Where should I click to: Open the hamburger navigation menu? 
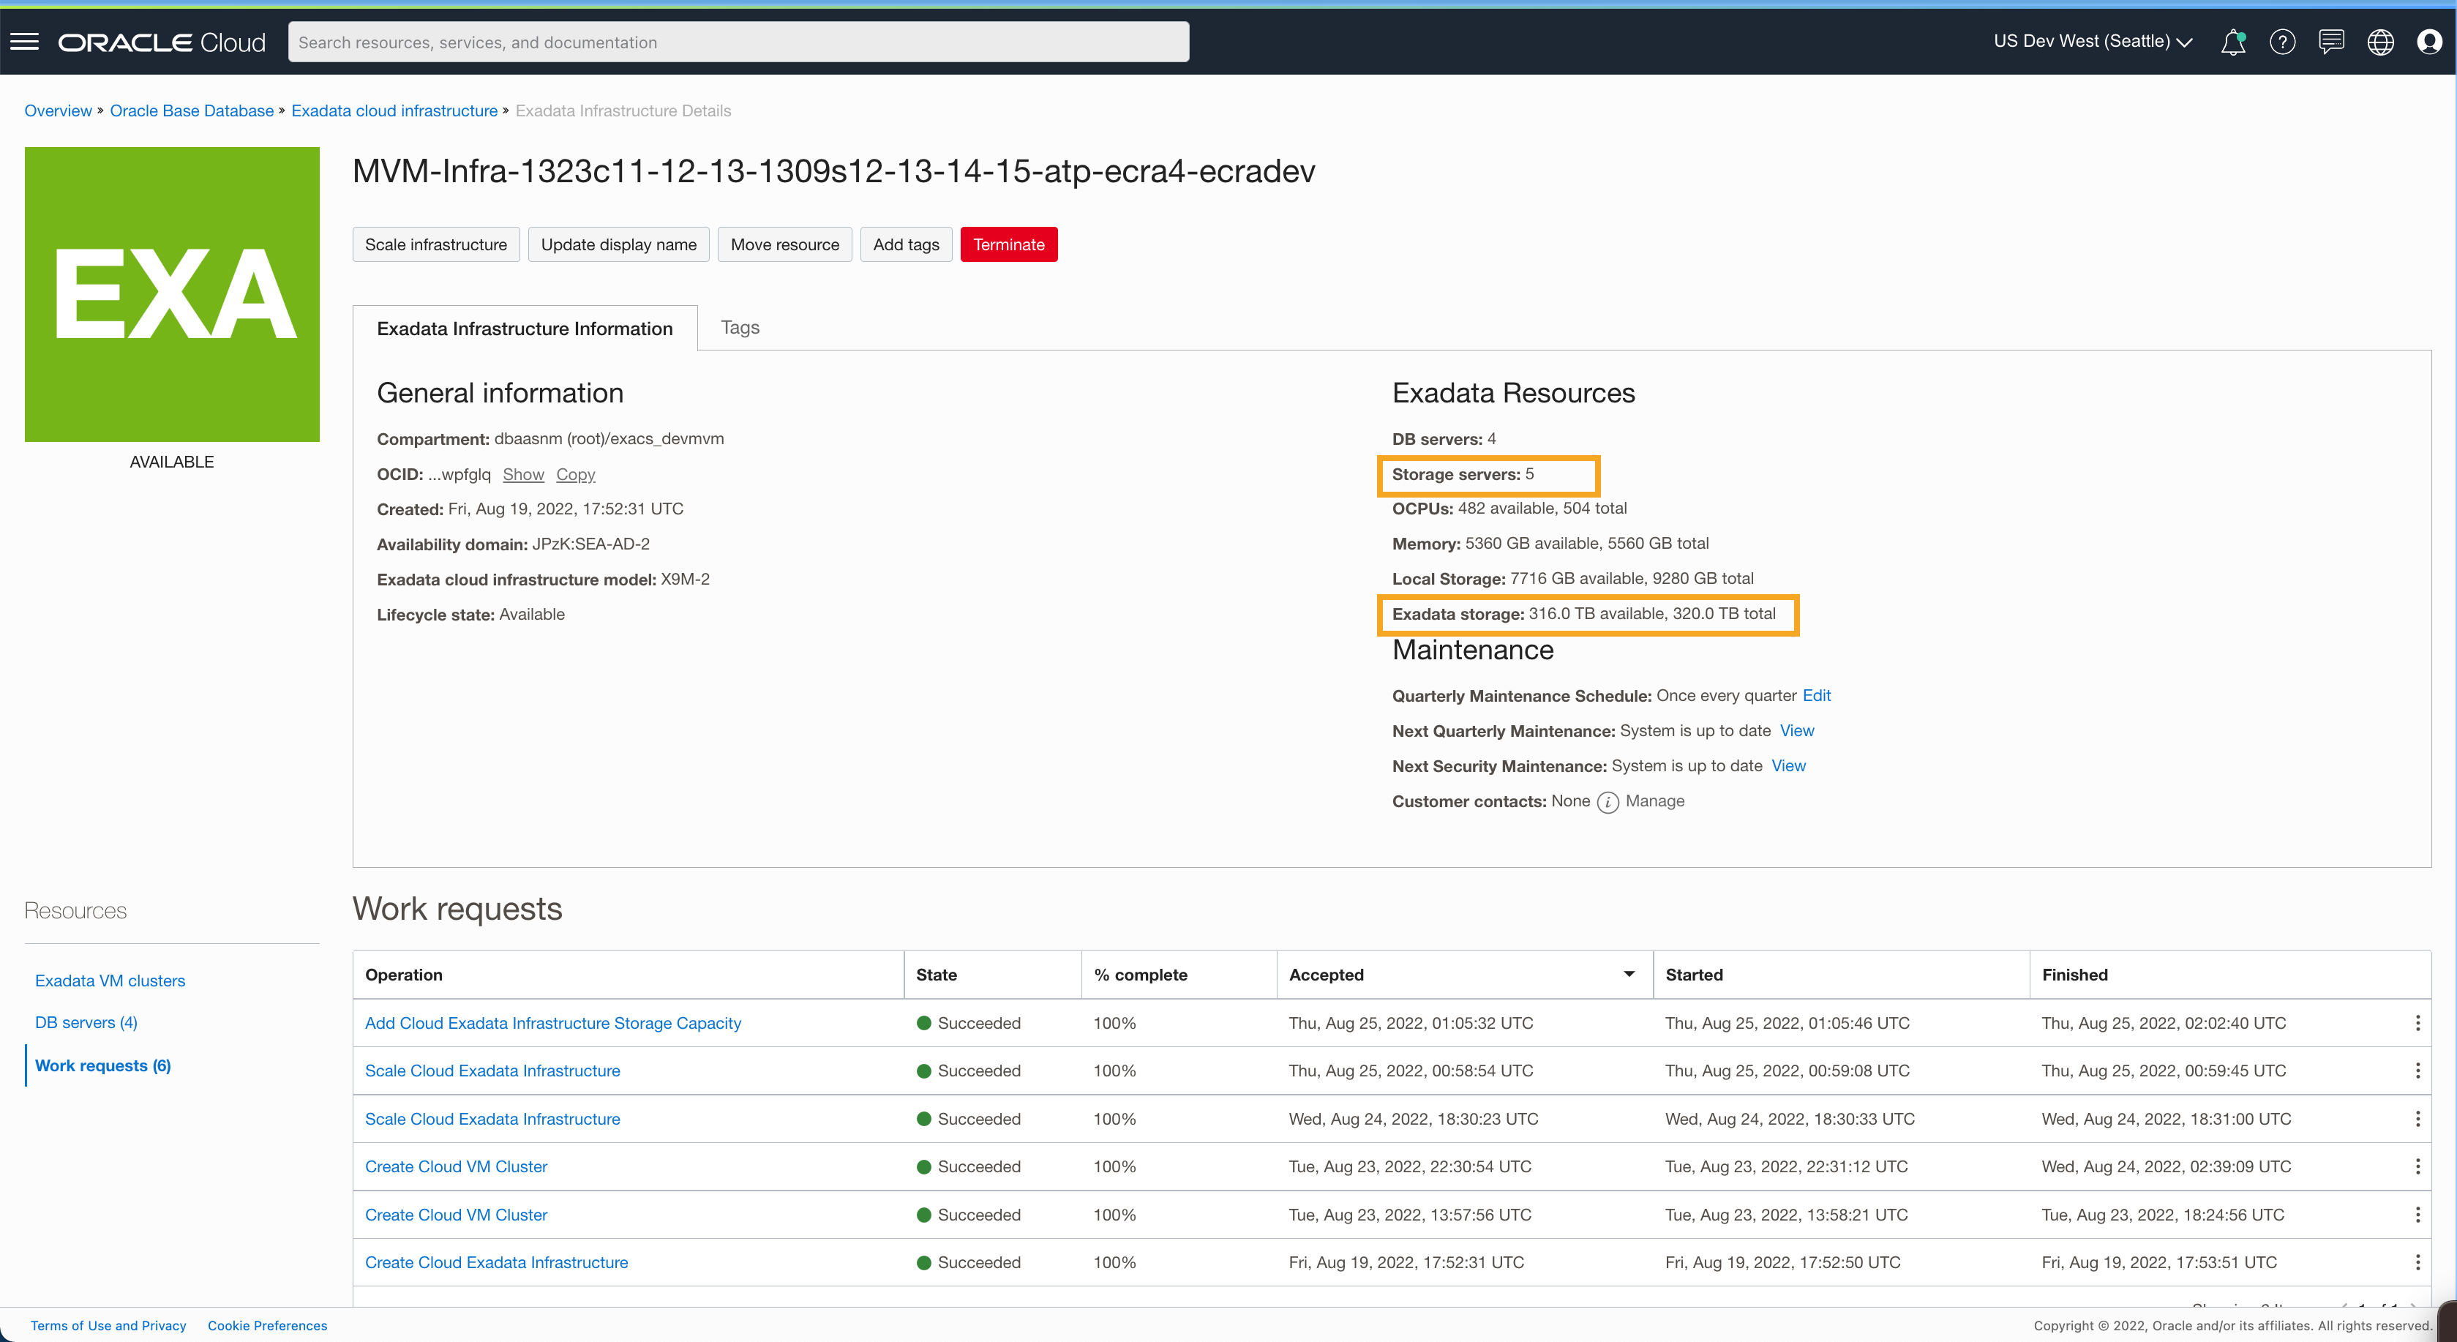(x=24, y=41)
